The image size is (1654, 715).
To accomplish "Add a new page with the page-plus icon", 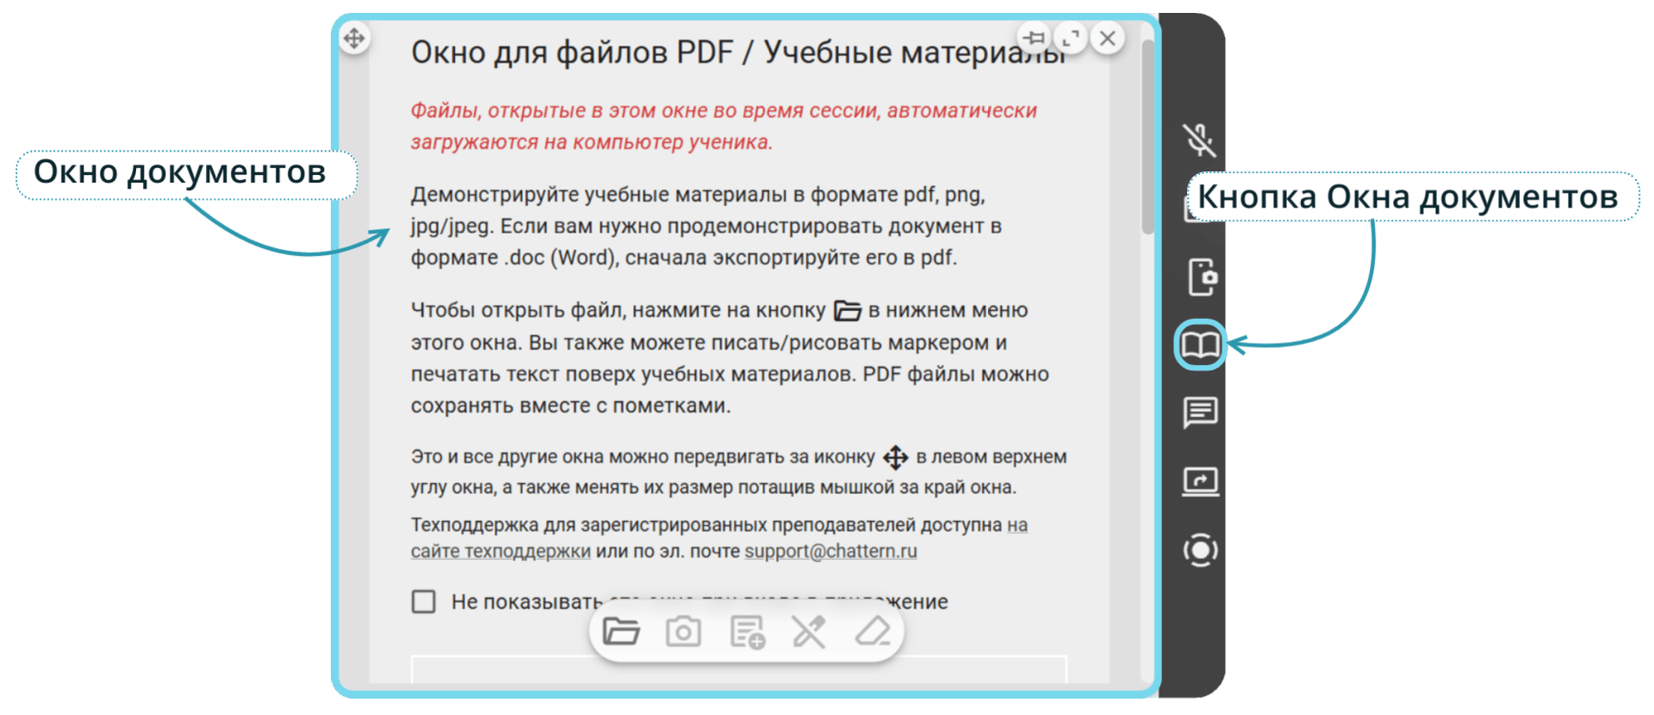I will [747, 631].
